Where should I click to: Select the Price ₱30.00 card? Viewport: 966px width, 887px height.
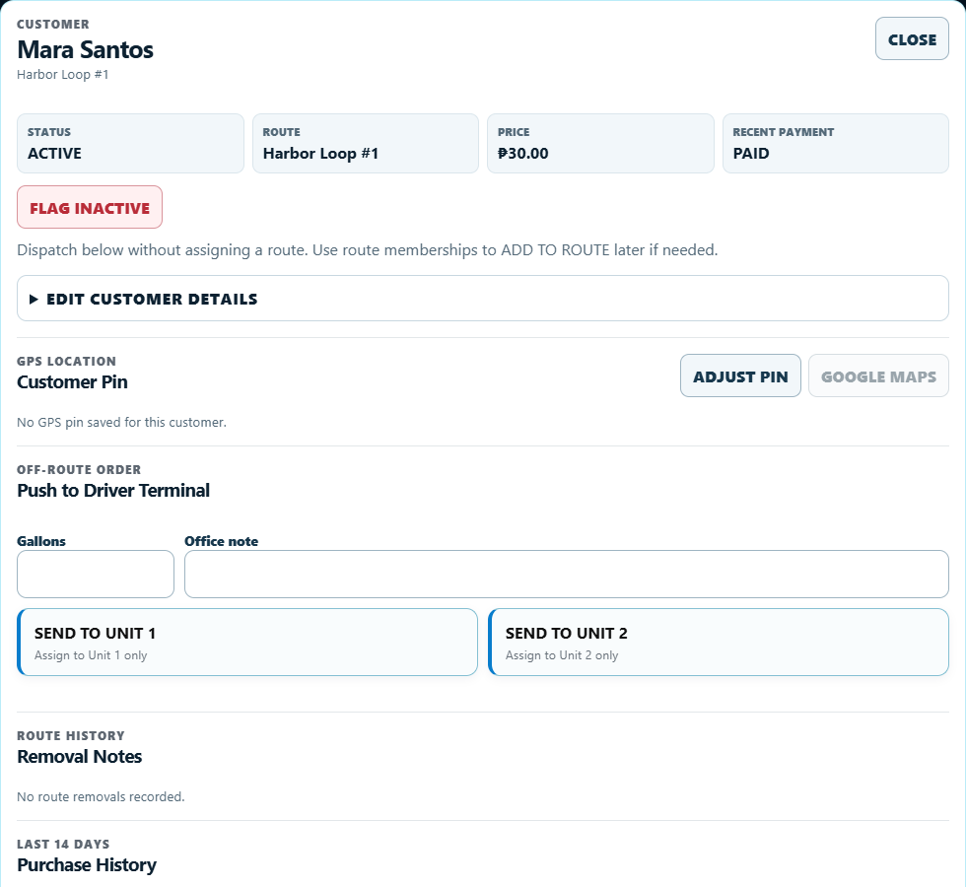600,143
